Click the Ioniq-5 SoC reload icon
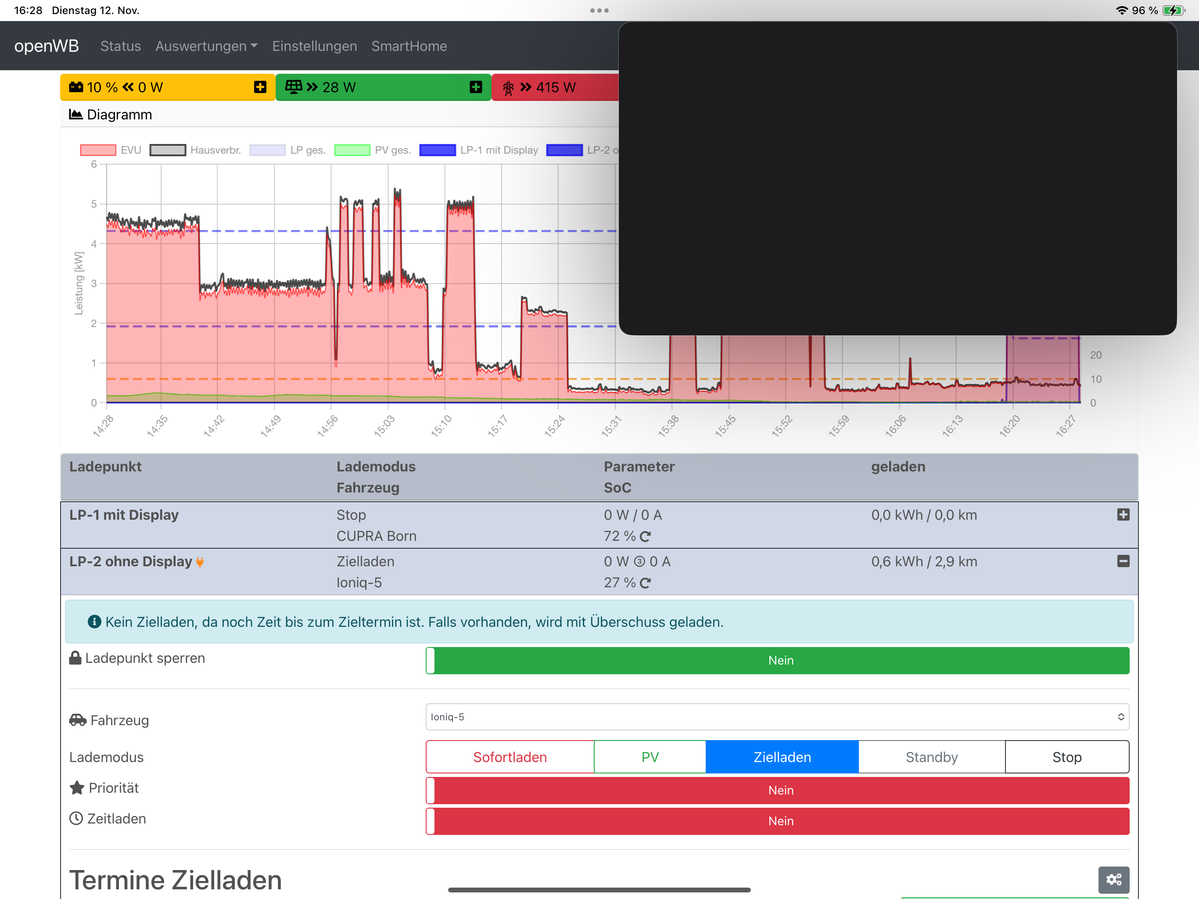The width and height of the screenshot is (1199, 899). pyautogui.click(x=645, y=583)
